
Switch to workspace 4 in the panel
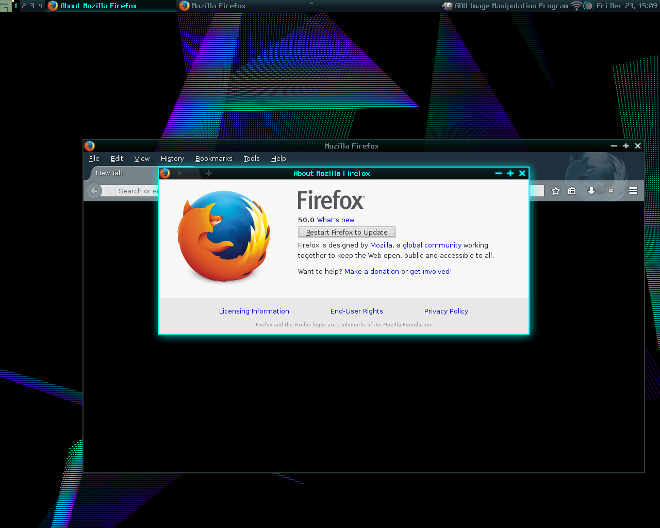pyautogui.click(x=40, y=6)
